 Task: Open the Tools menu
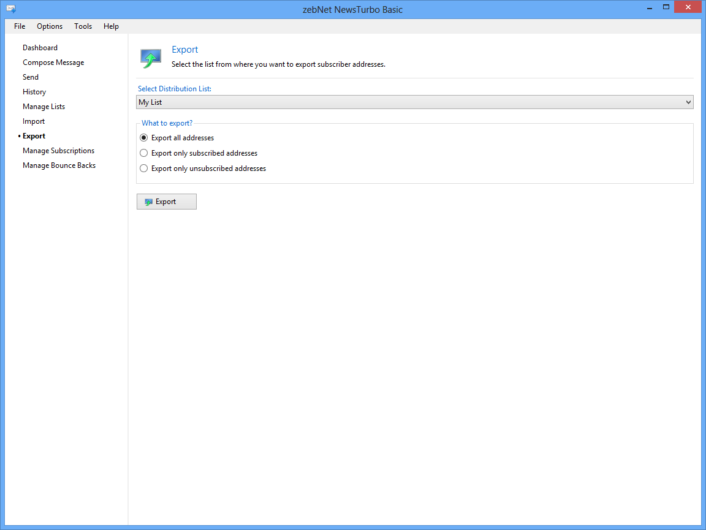coord(83,26)
